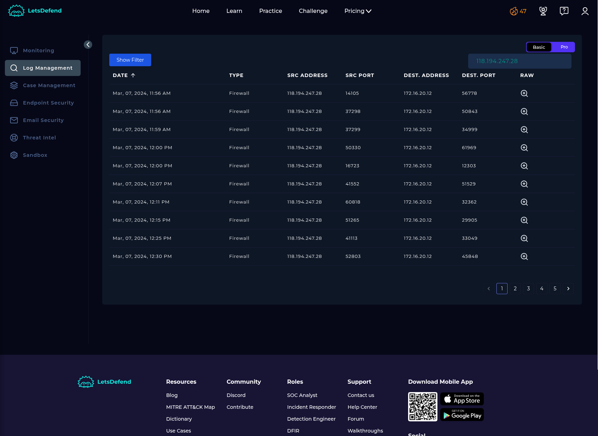Go to results page 2
Image resolution: width=598 pixels, height=436 pixels.
(x=515, y=289)
